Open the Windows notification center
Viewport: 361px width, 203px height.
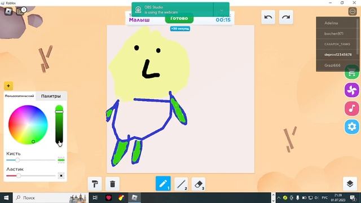353,198
